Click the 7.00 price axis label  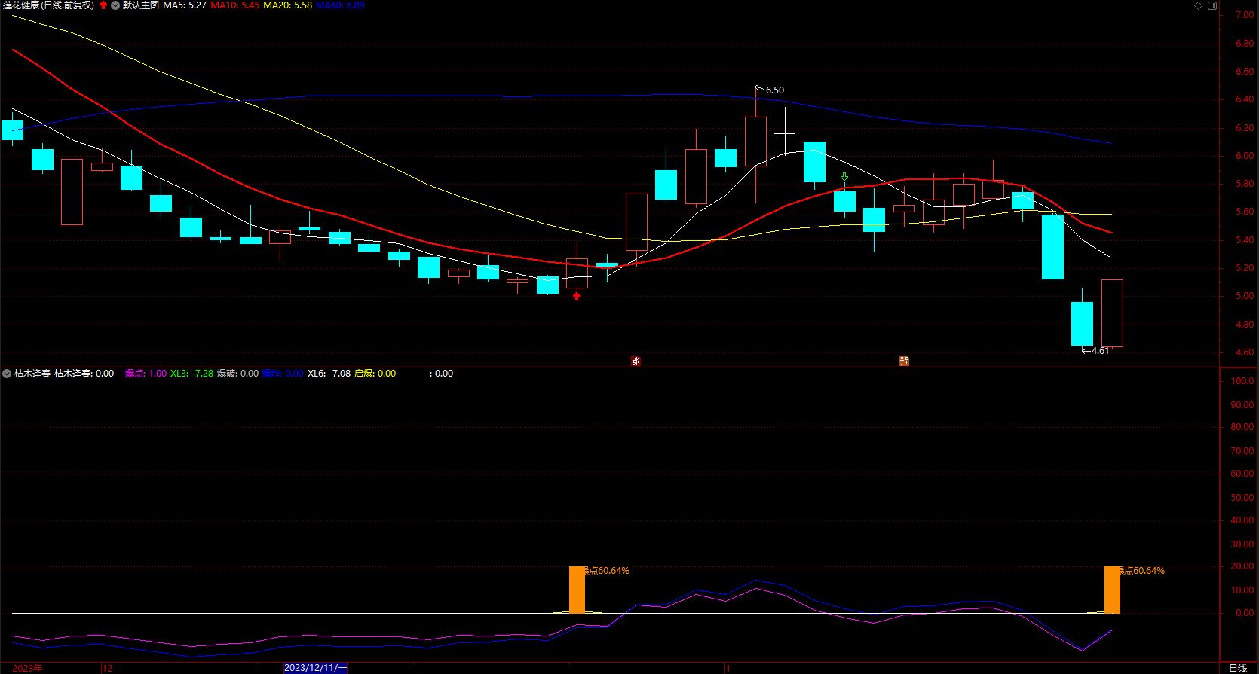(x=1245, y=16)
